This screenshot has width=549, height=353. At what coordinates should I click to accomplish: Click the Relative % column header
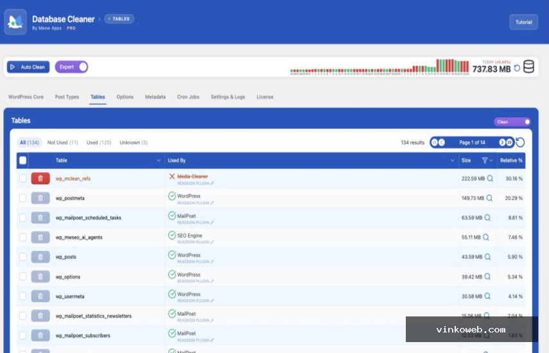[511, 160]
